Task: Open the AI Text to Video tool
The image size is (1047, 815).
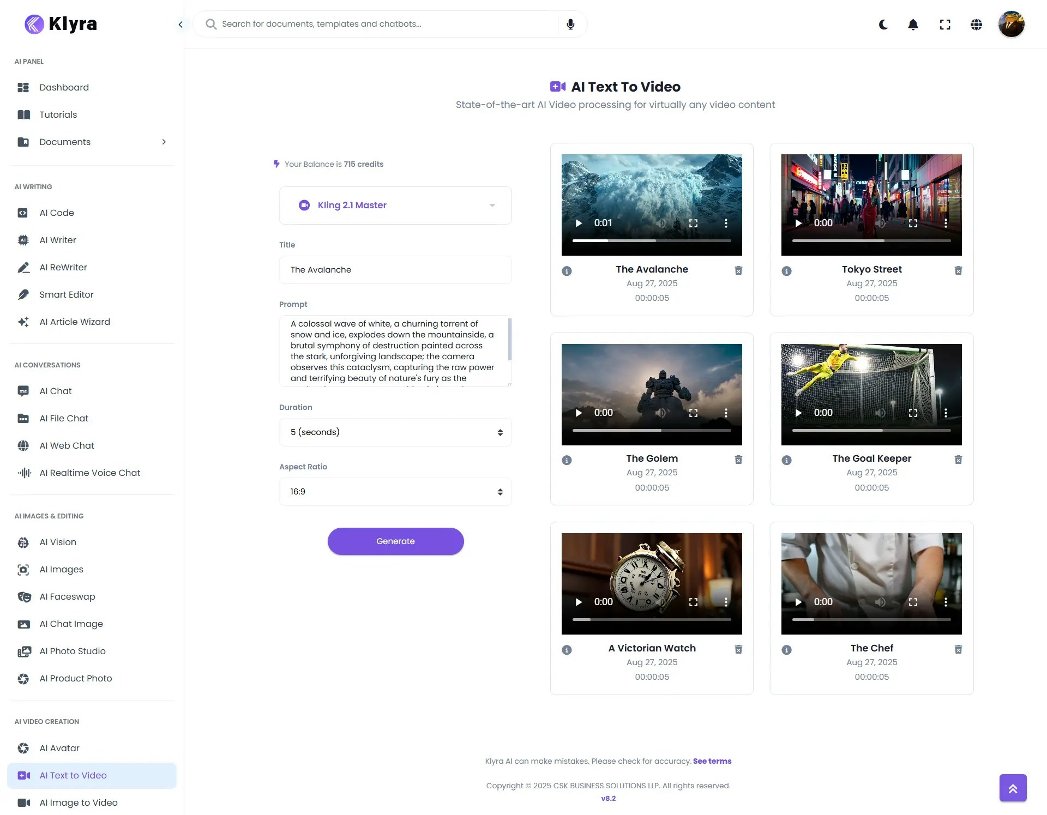Action: point(73,775)
